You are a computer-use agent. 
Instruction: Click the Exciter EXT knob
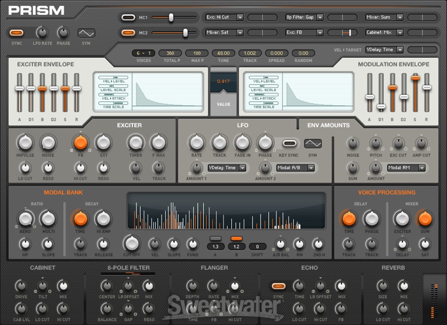(x=104, y=143)
